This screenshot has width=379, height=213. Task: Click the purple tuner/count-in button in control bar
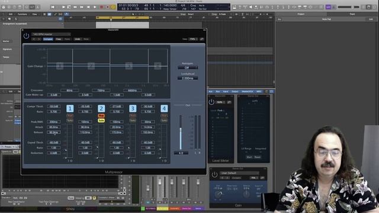tap(328, 7)
